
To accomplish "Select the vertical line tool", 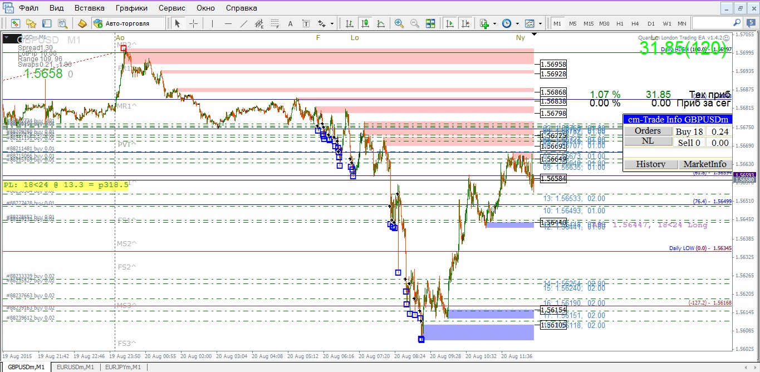I will tap(212, 23).
